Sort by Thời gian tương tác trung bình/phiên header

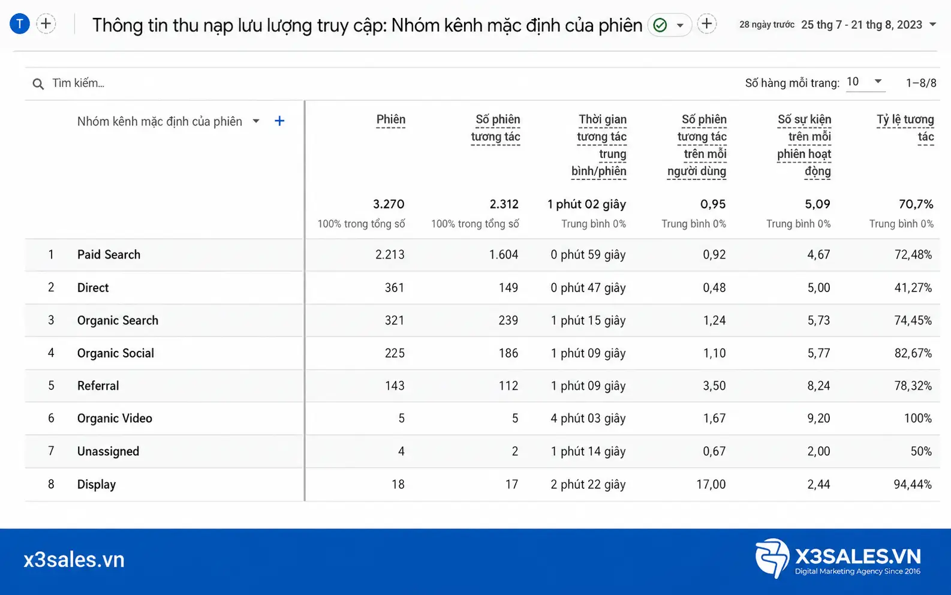599,145
